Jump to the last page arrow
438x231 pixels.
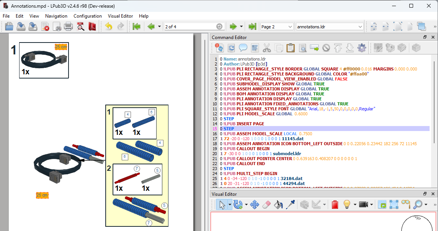pyautogui.click(x=252, y=26)
